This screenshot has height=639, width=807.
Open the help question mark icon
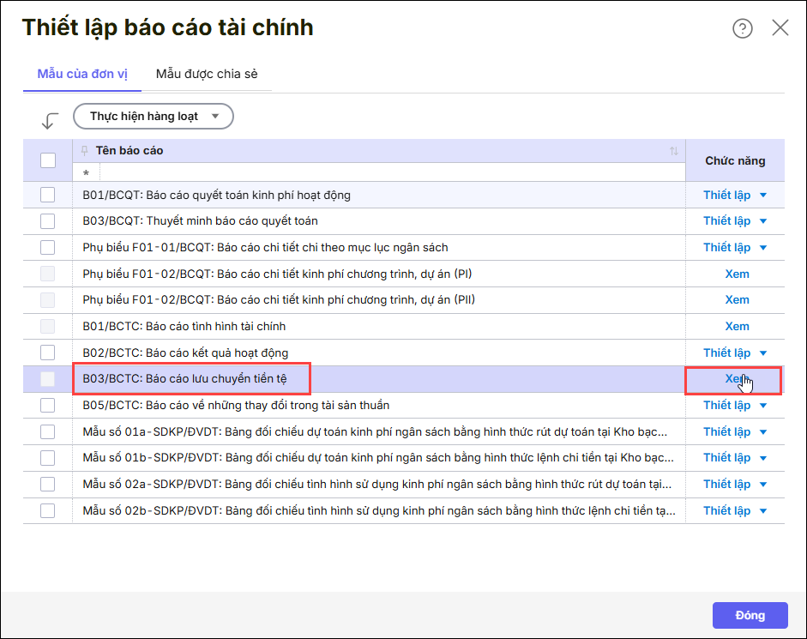742,28
